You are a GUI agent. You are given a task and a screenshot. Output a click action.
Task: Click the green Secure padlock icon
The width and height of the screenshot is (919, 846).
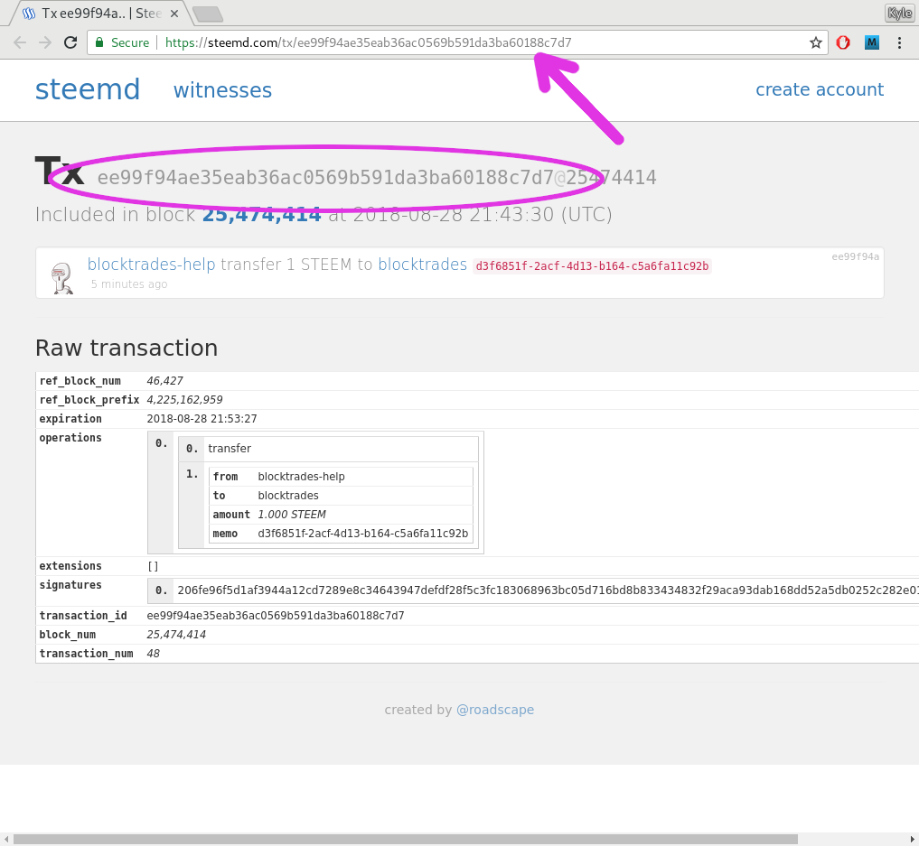pos(99,42)
